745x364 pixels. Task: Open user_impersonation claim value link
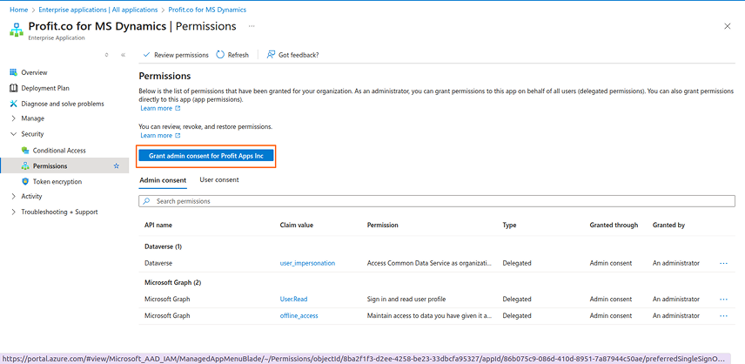pyautogui.click(x=307, y=263)
